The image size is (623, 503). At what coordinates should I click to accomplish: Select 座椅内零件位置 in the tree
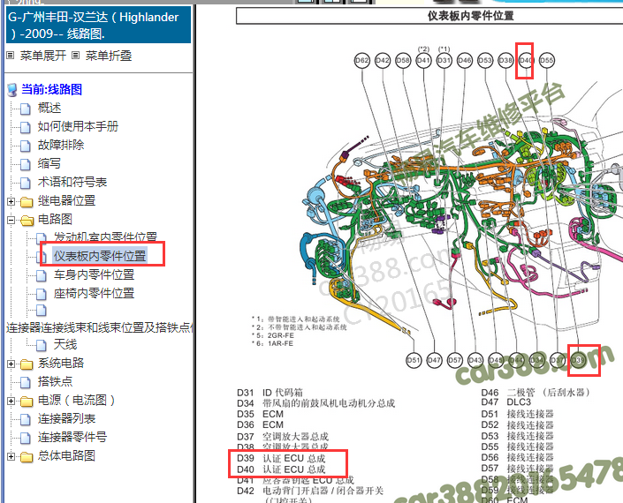click(x=94, y=294)
